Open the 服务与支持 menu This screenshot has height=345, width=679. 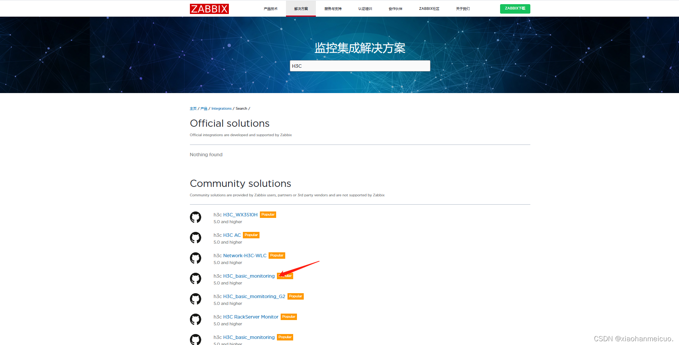click(332, 8)
